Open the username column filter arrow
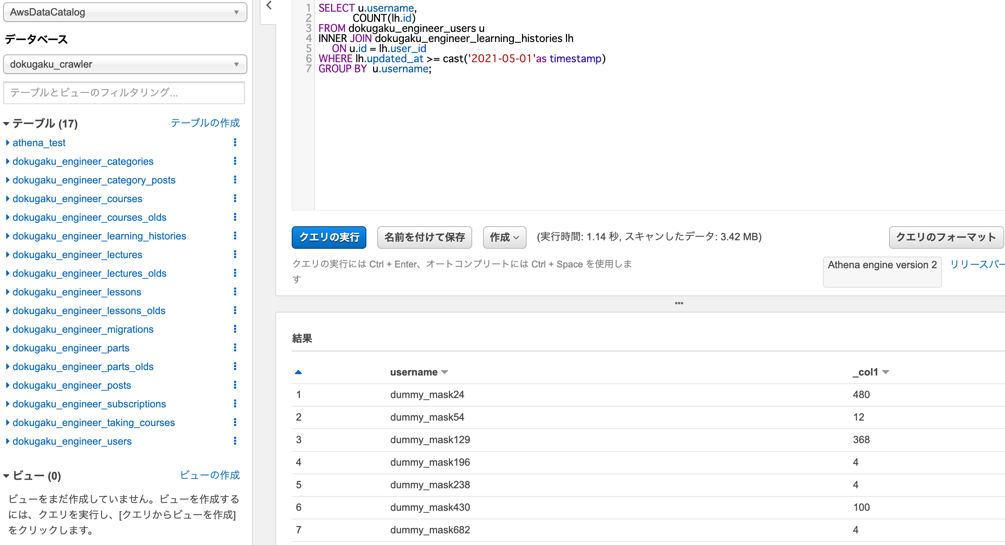 pos(445,372)
